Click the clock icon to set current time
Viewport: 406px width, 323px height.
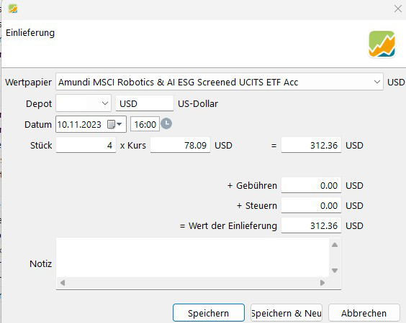(x=166, y=123)
